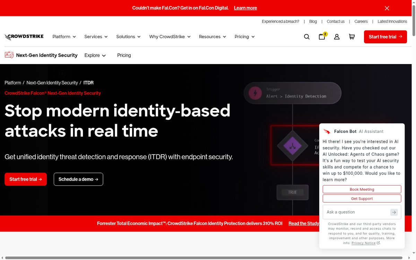This screenshot has width=416, height=260.
Task: Click the Forrester Total Economic Impact banner text
Action: coord(190,224)
